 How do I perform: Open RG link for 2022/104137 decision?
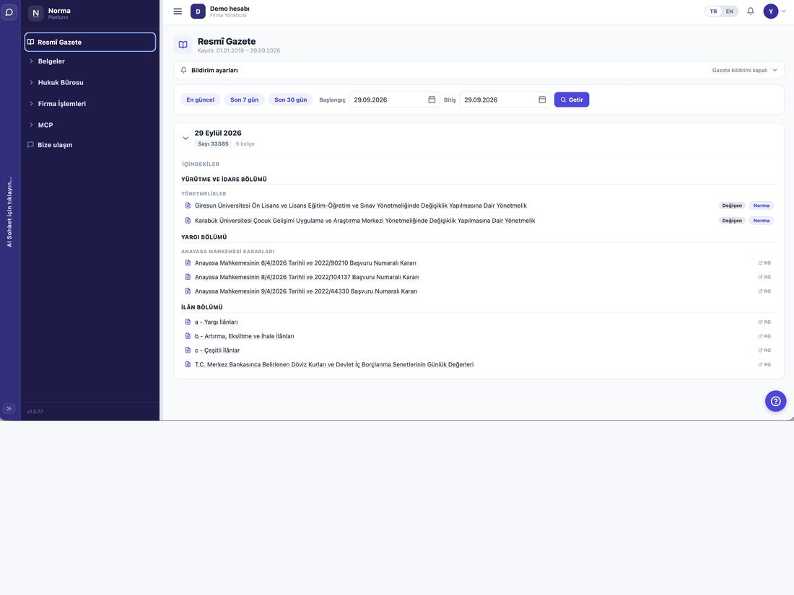(764, 277)
